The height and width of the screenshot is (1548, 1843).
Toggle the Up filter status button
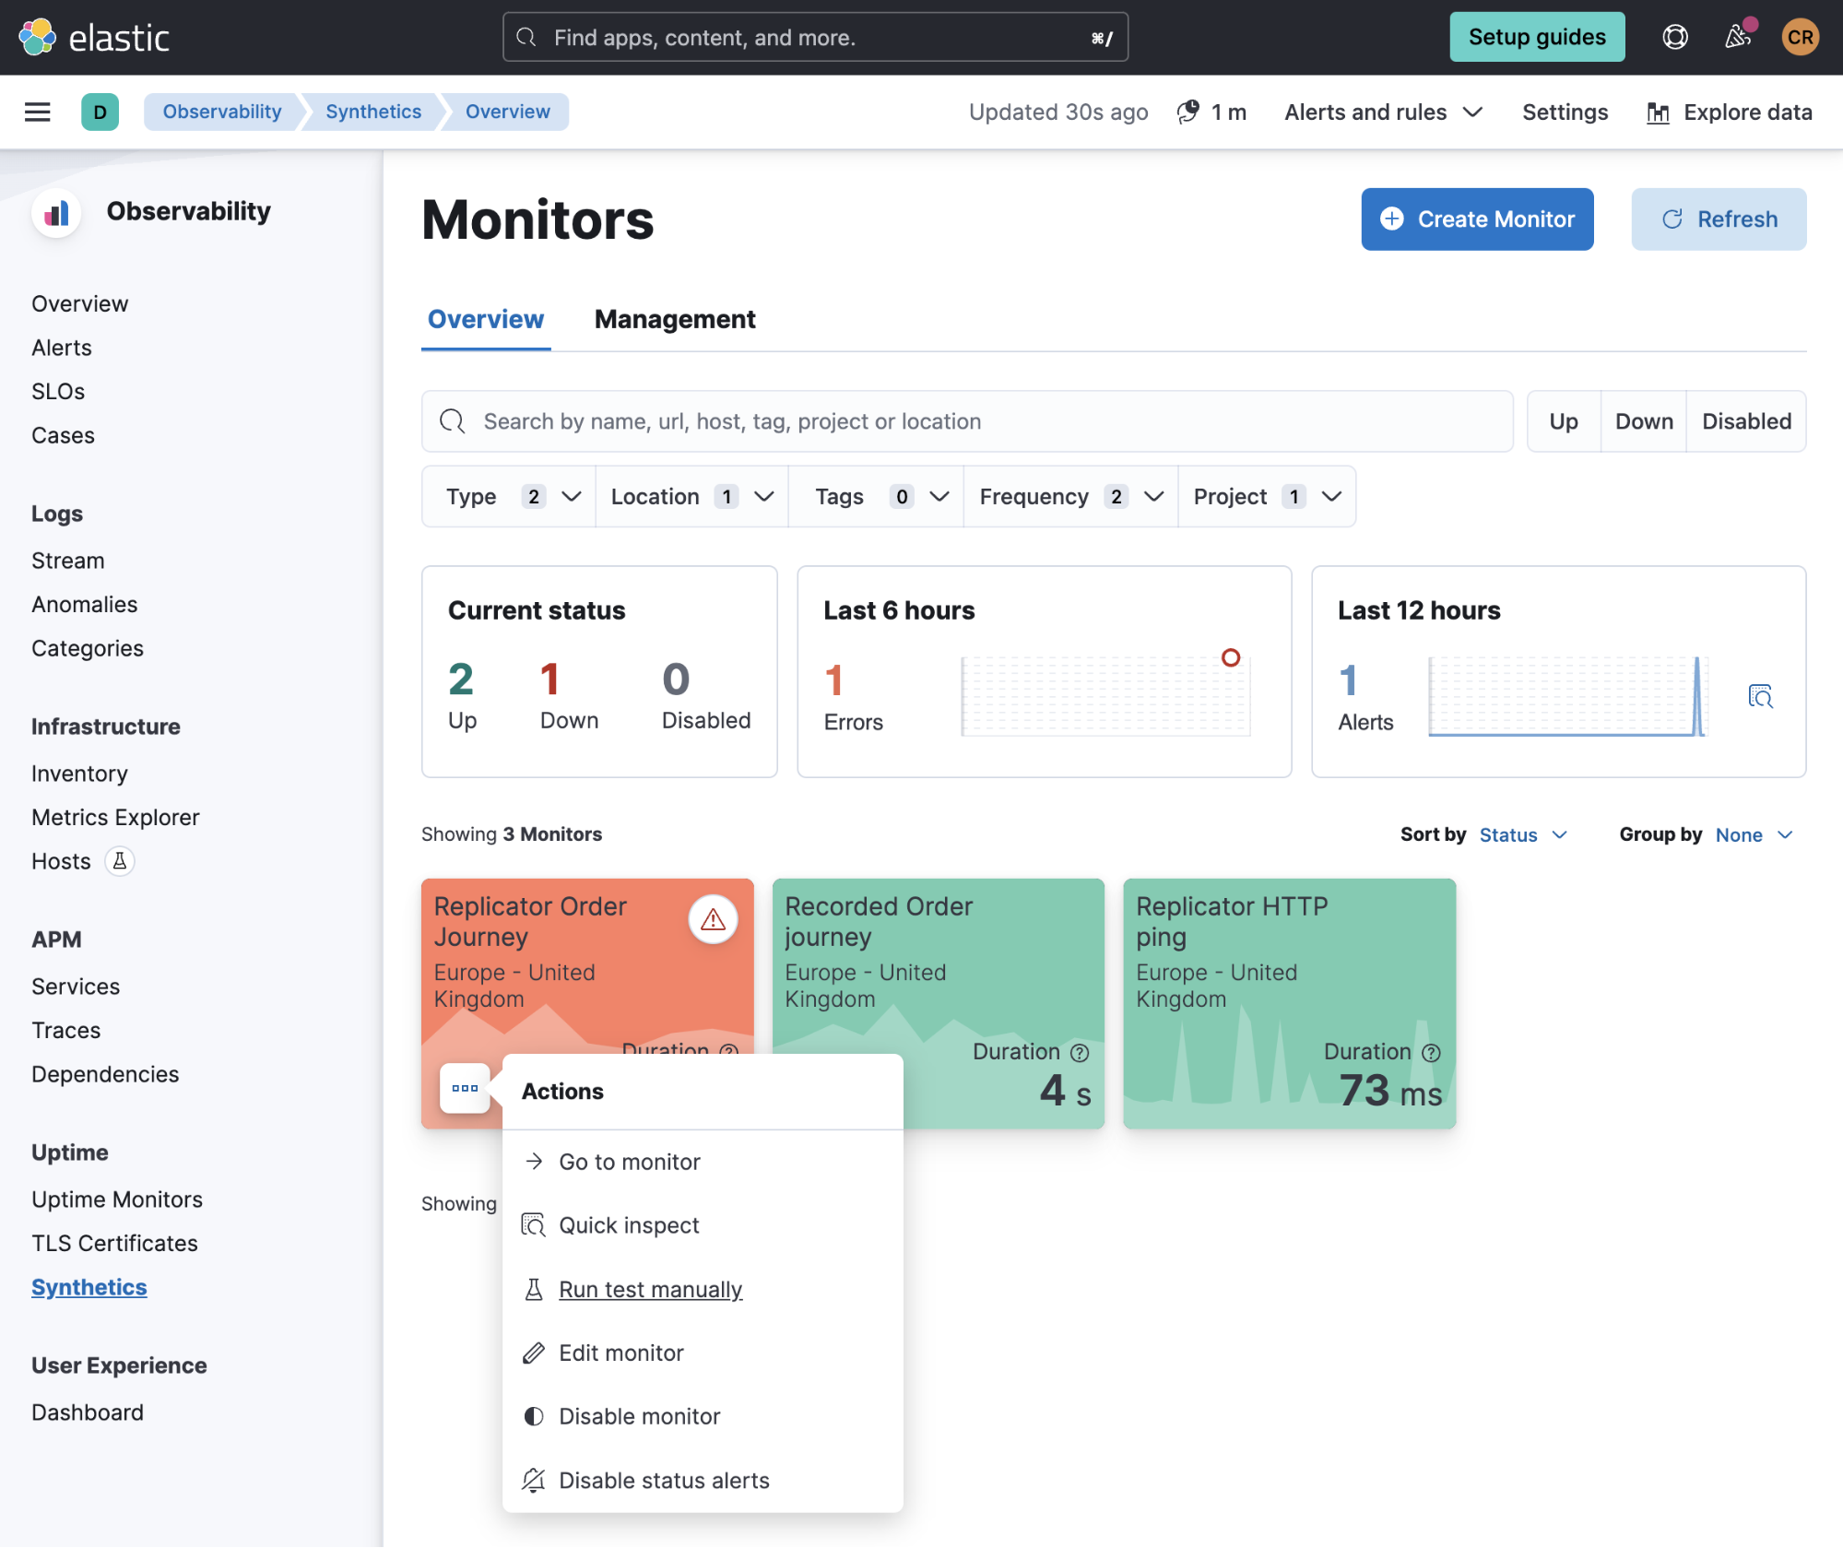[1562, 420]
